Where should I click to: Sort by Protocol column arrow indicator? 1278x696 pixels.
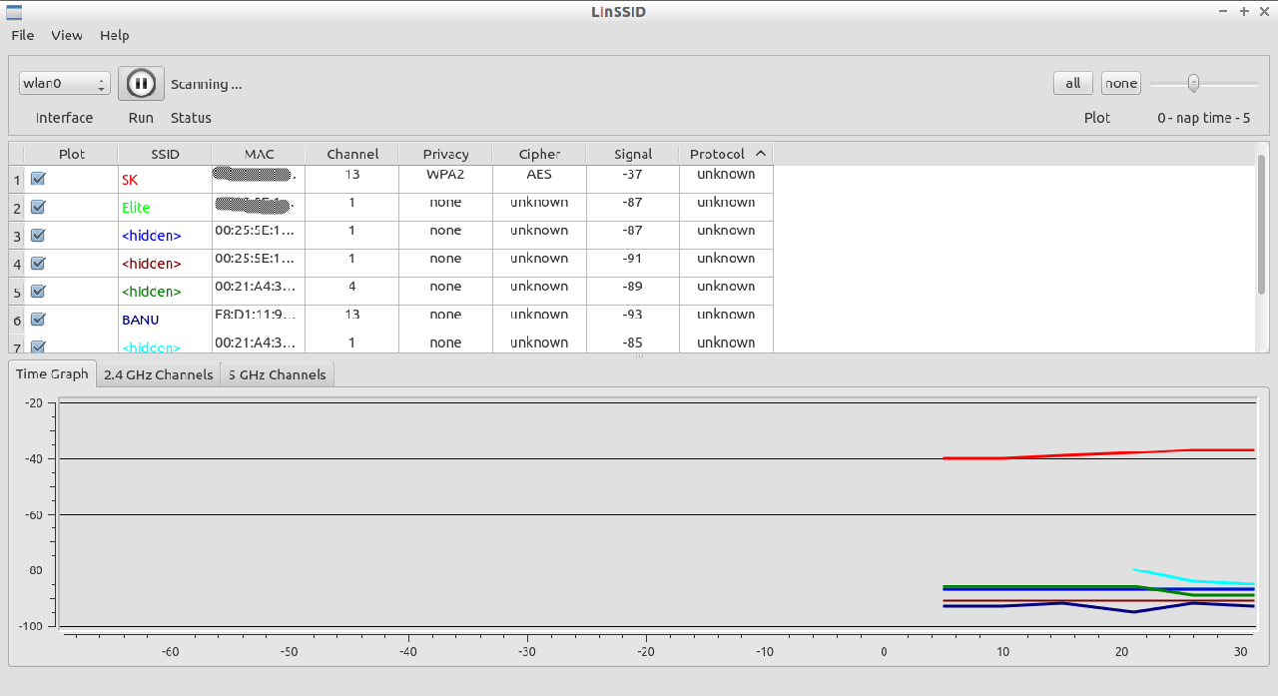click(x=761, y=154)
